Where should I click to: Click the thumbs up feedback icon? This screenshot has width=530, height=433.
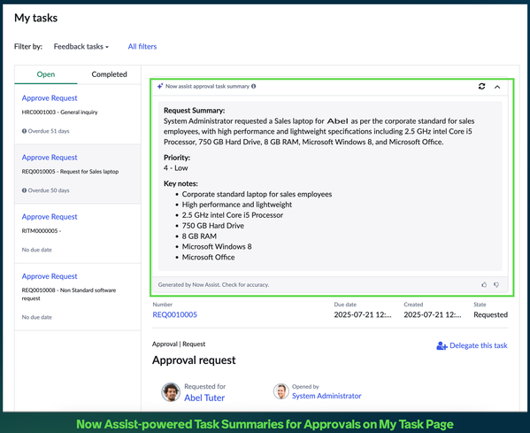[x=484, y=285]
